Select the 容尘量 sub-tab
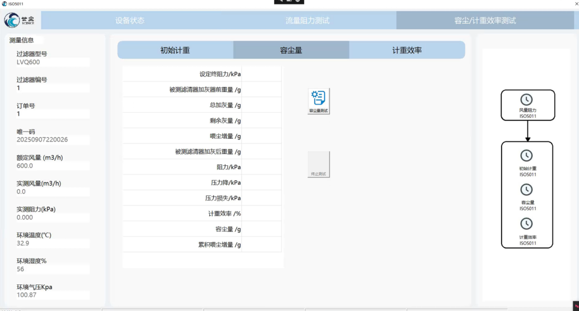The image size is (579, 311). click(x=291, y=50)
